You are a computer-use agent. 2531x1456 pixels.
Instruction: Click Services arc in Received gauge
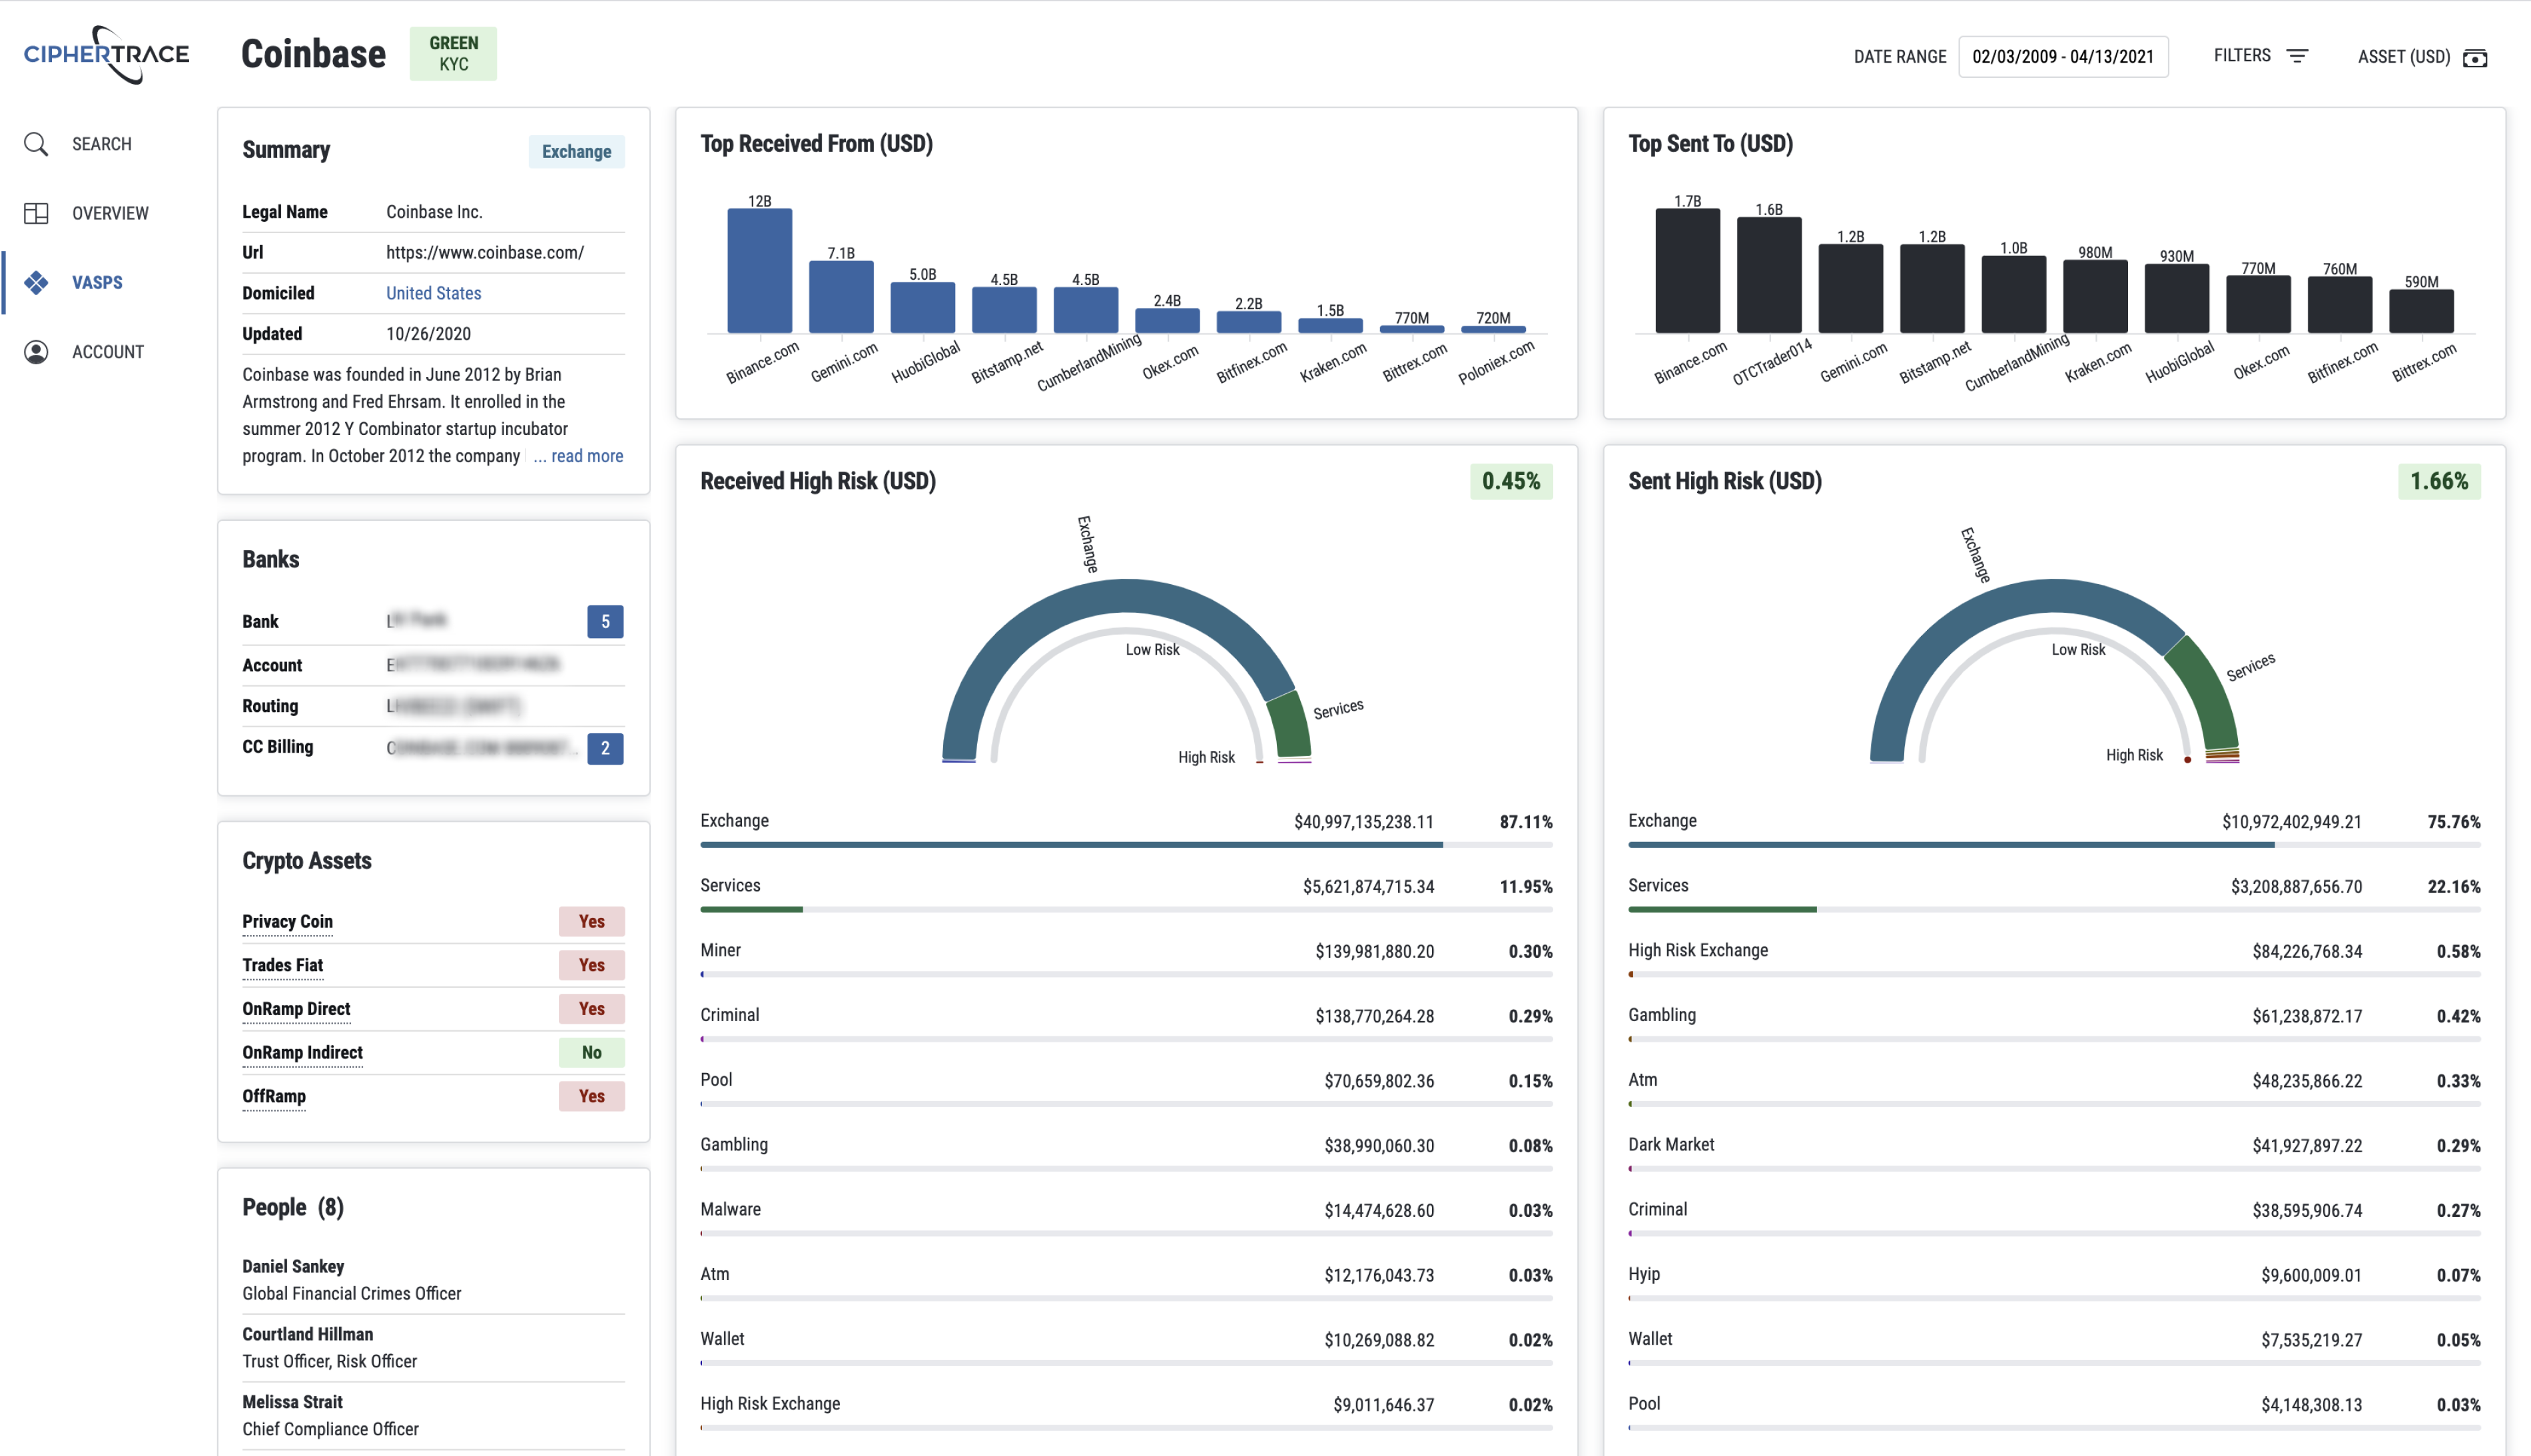[x=1292, y=724]
